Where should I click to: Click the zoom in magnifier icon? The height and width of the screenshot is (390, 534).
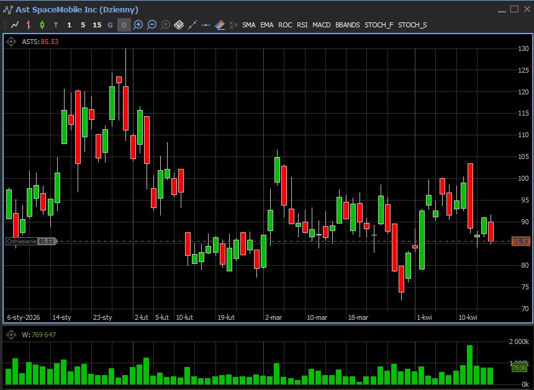click(138, 25)
